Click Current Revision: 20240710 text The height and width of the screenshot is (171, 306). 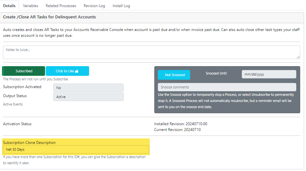(178, 130)
